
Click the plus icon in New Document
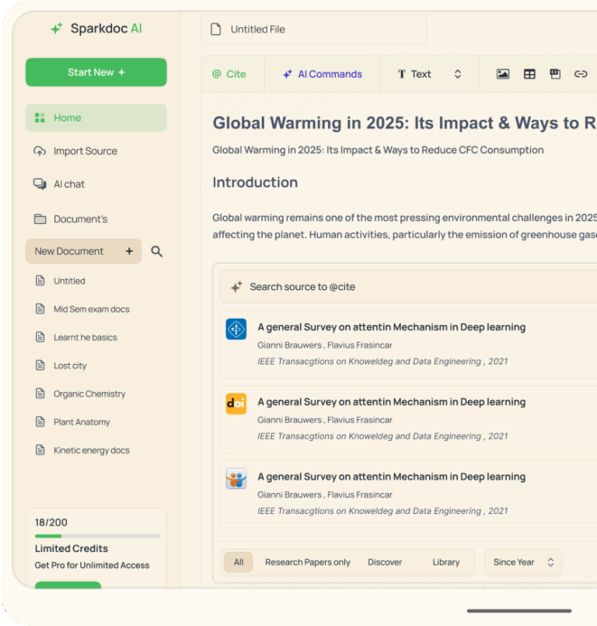(129, 251)
